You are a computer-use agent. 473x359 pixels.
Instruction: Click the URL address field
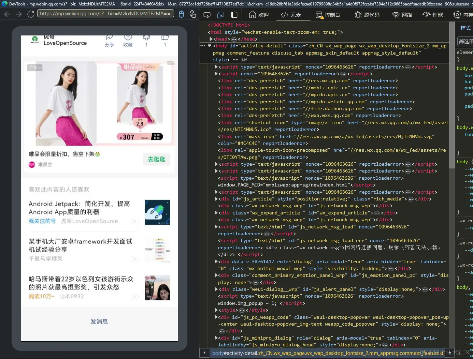(x=105, y=14)
